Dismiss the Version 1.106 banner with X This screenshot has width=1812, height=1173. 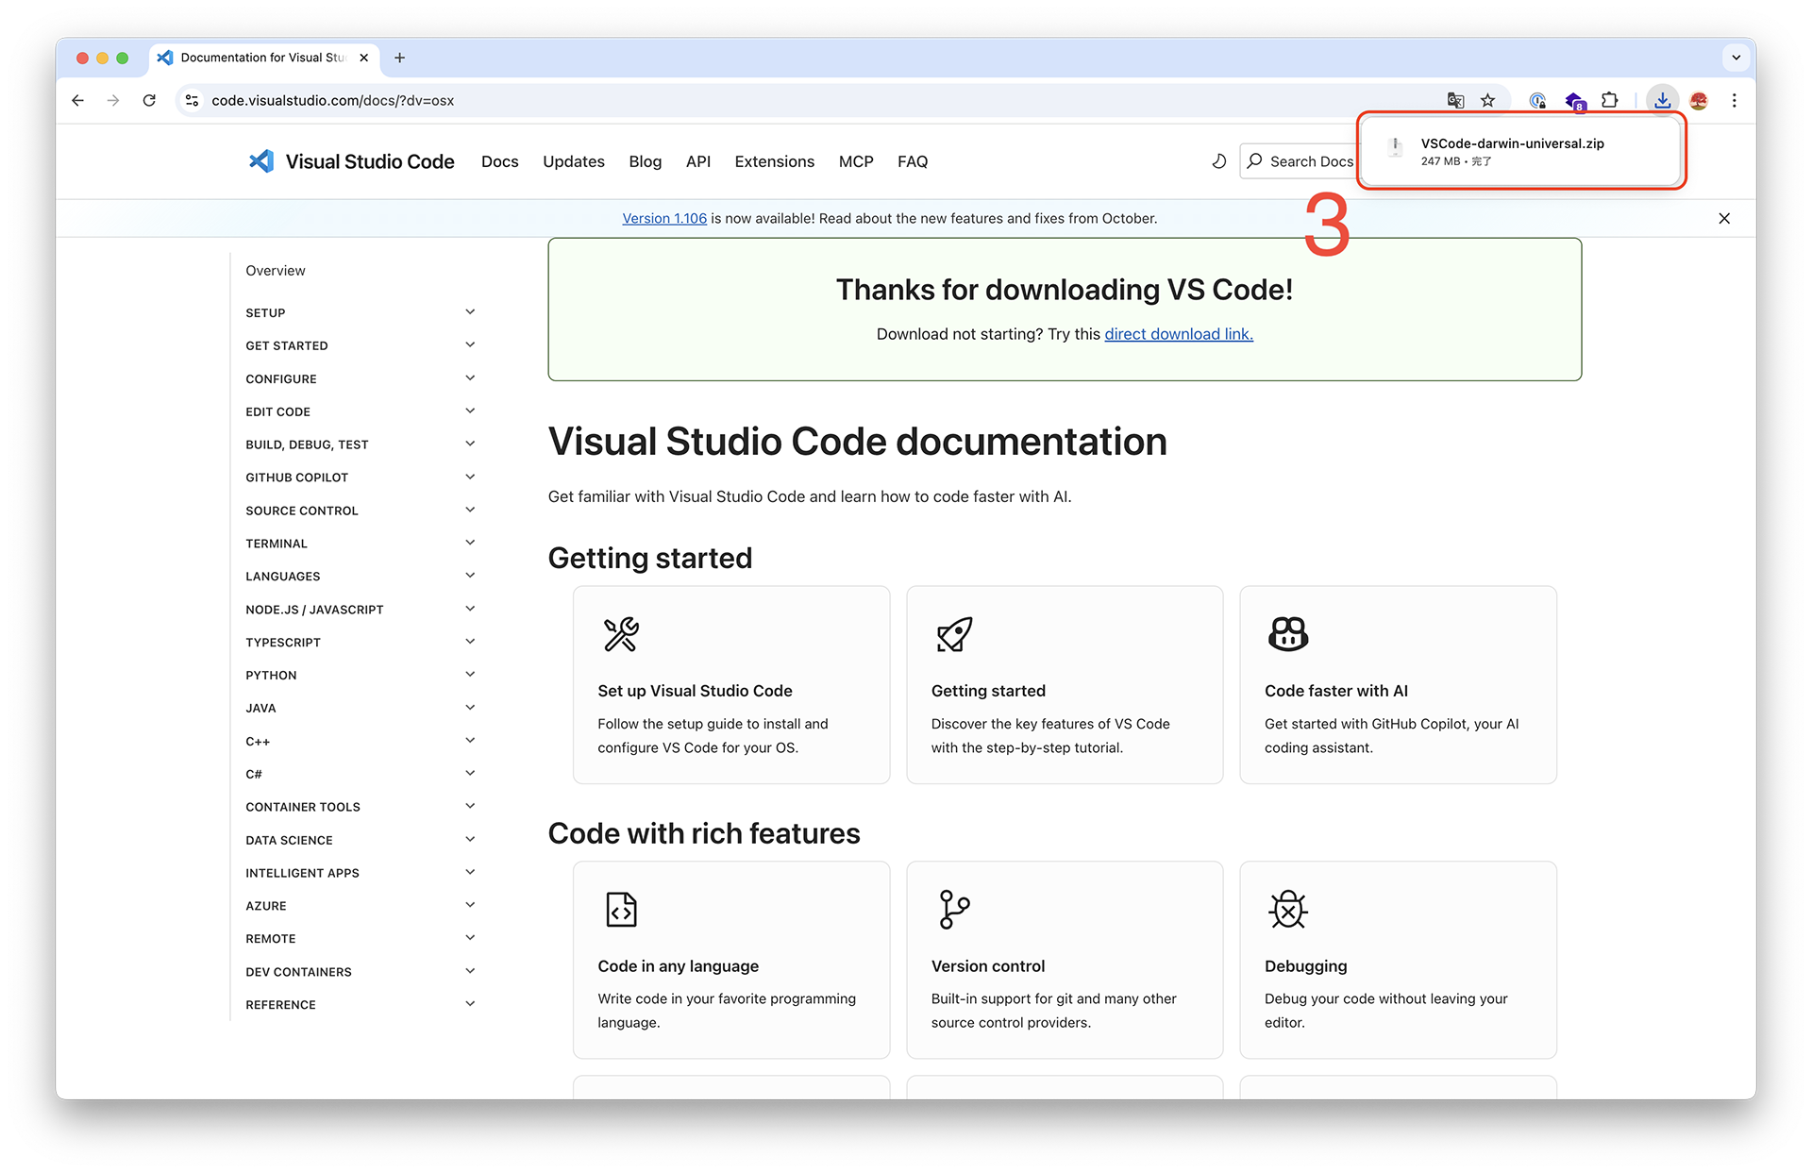[x=1724, y=218]
